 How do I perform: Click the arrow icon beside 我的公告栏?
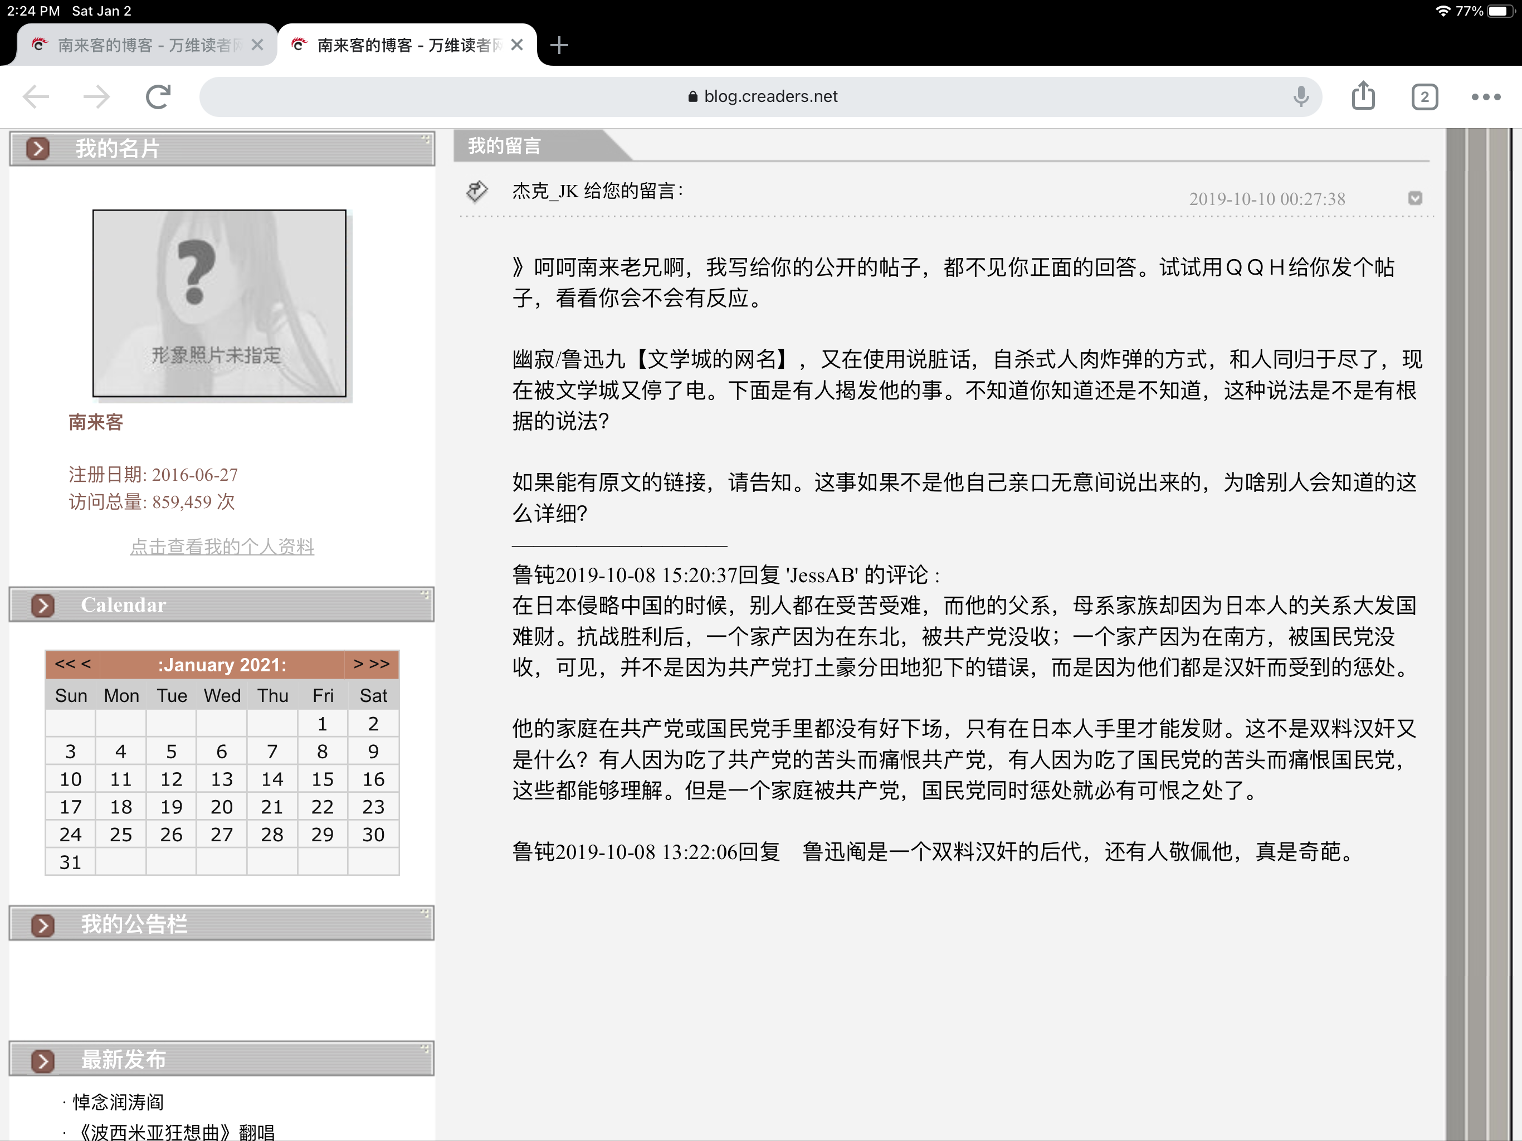click(x=43, y=924)
